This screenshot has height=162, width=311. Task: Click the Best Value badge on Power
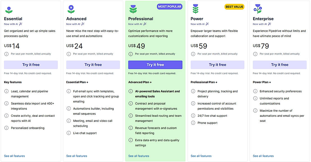(x=234, y=7)
